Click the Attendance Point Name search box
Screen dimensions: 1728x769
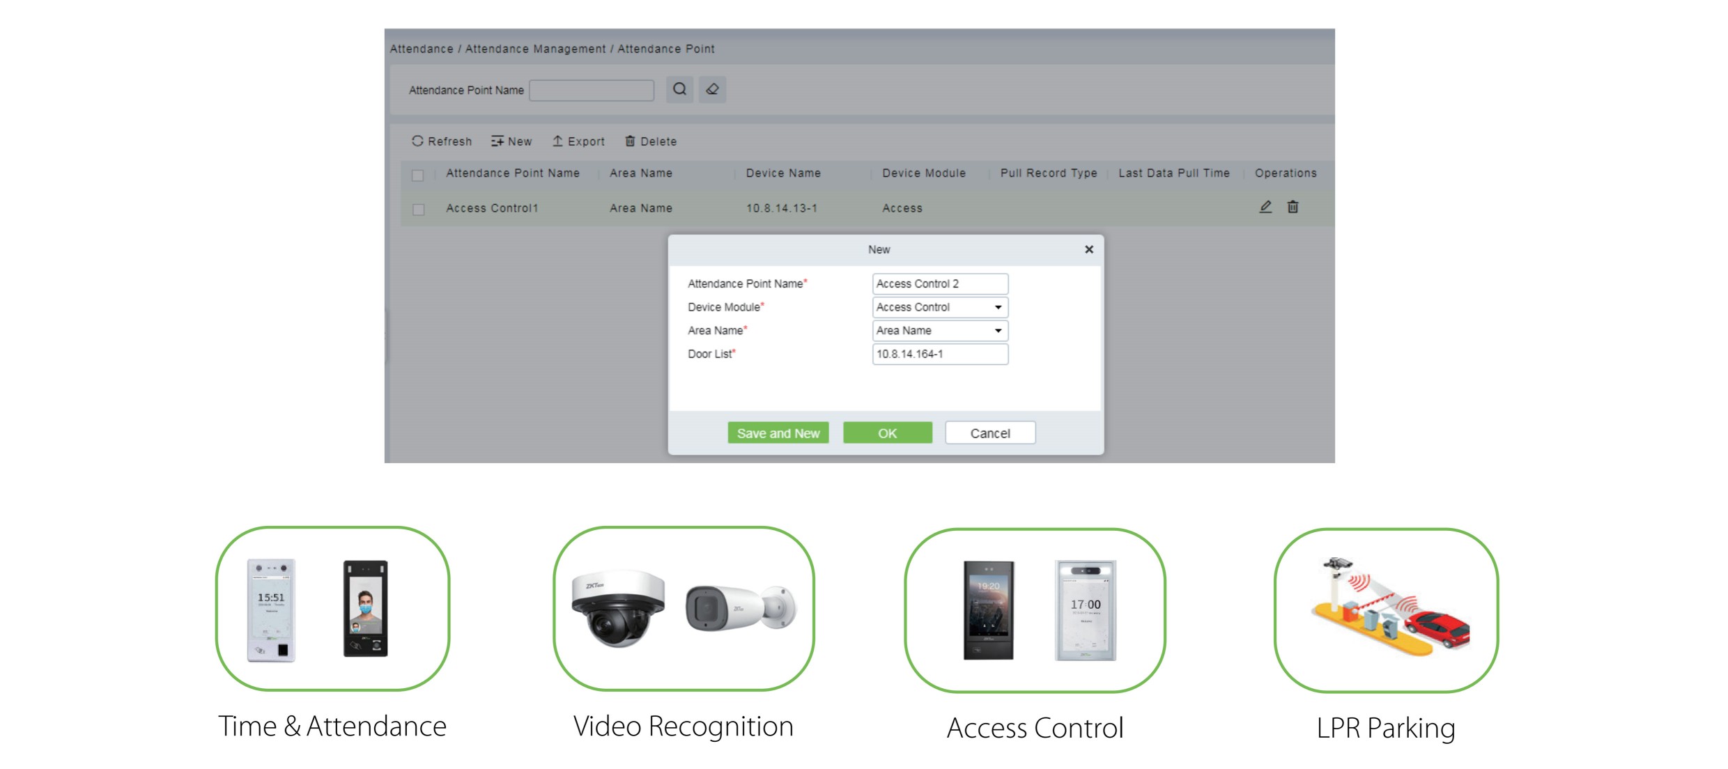click(592, 90)
